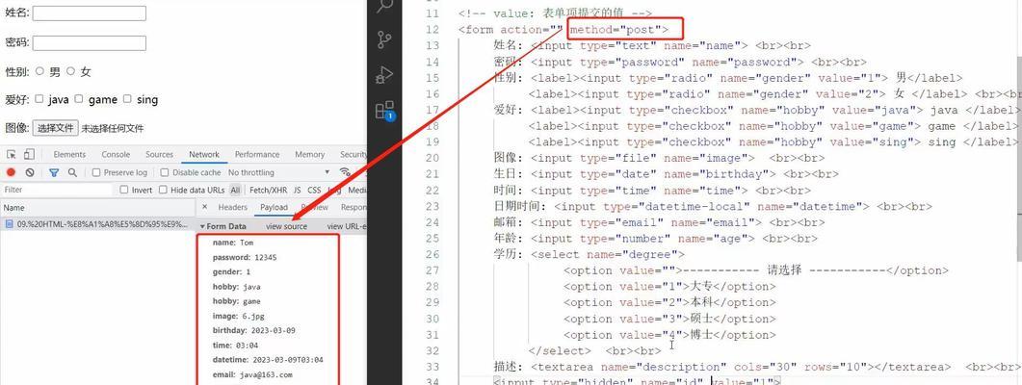The width and height of the screenshot is (1022, 385).
Task: Select the 男 gender radio button
Action: click(x=39, y=71)
